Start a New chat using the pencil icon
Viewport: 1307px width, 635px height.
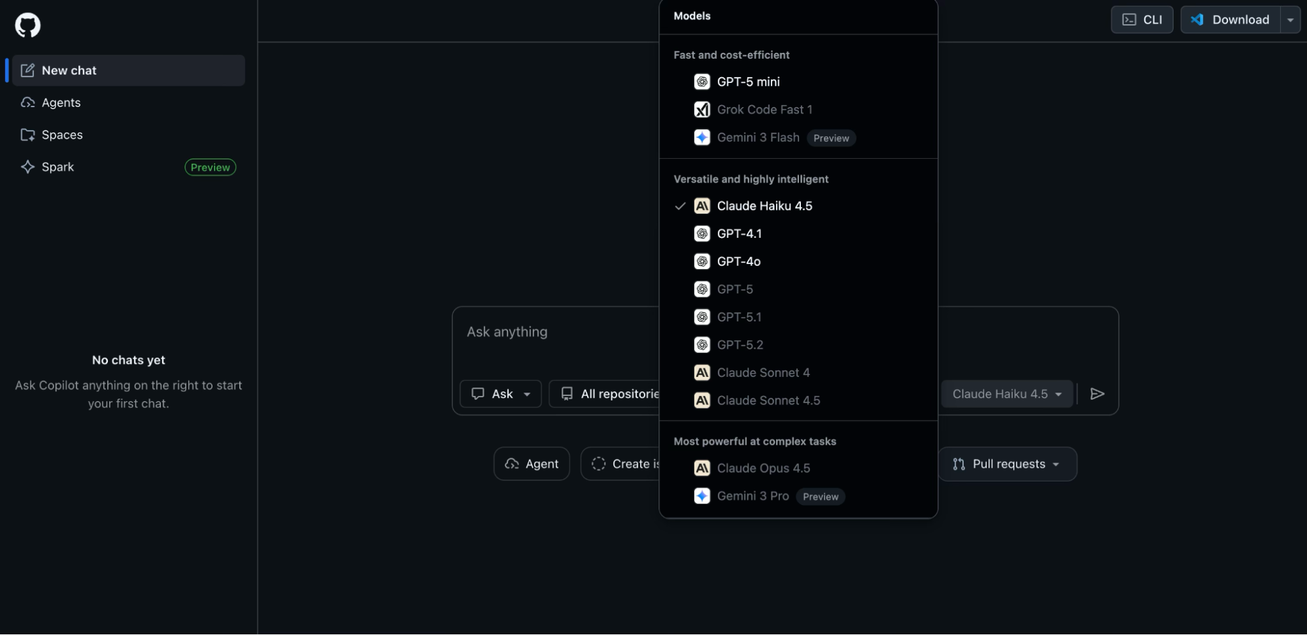pyautogui.click(x=27, y=70)
